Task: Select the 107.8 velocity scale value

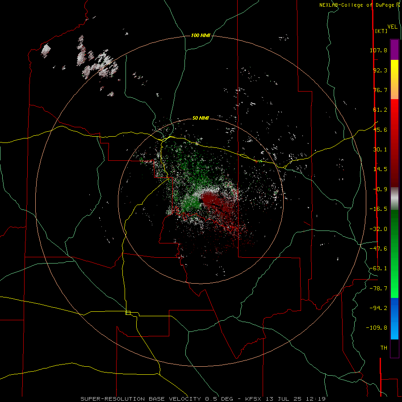Action: pyautogui.click(x=378, y=50)
